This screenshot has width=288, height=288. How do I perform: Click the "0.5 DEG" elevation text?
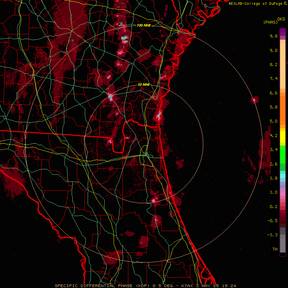click(163, 286)
